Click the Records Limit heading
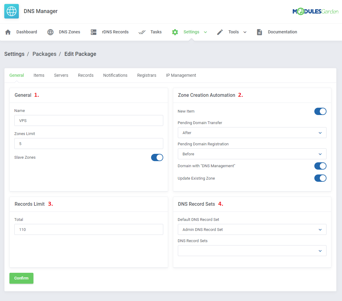342x301 pixels. point(29,204)
